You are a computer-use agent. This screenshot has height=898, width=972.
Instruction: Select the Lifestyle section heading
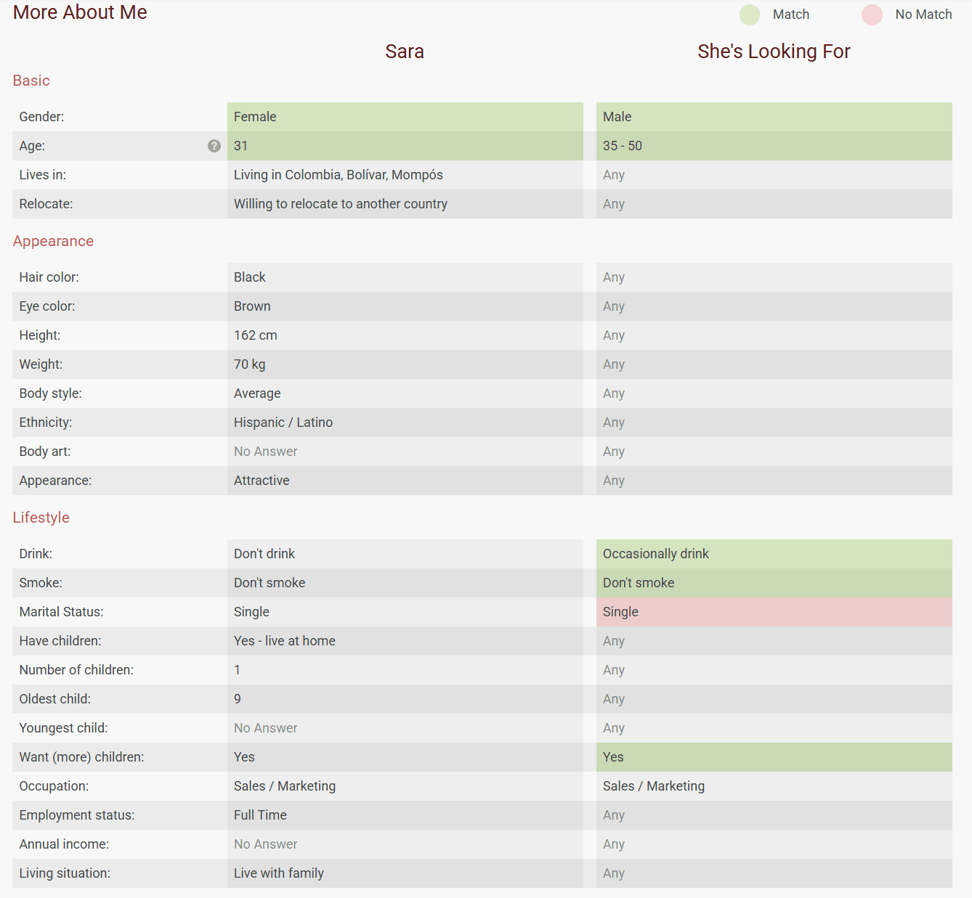(41, 518)
